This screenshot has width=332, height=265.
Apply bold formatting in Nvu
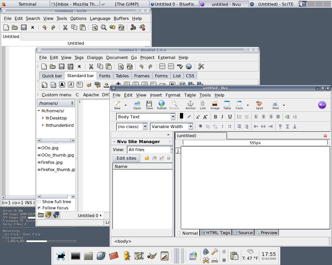(x=215, y=117)
